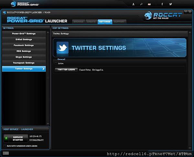Click edit settings panel scroll down arrow
194x157 pixels.
(190, 148)
